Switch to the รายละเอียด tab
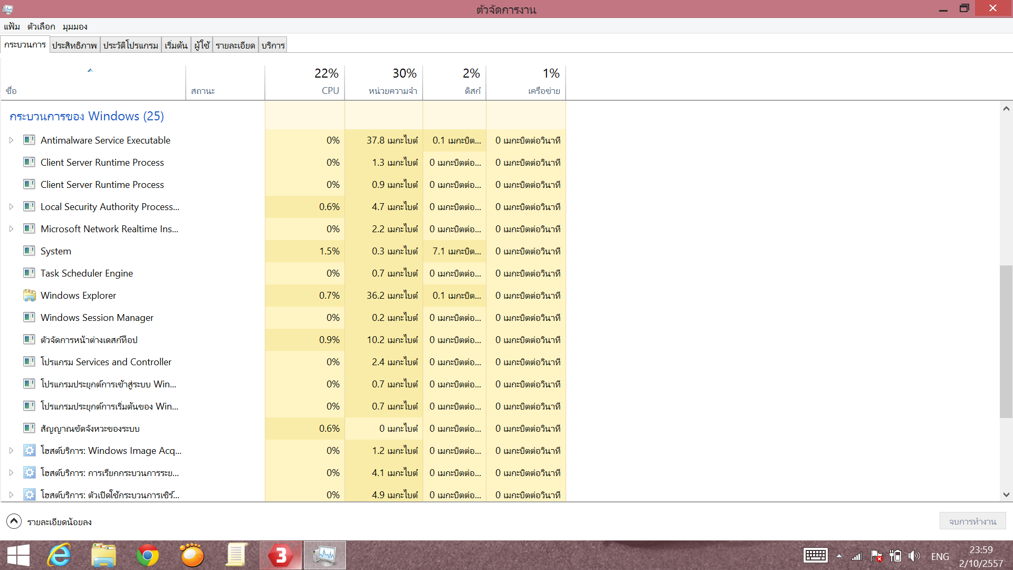Screen dimensions: 1013x570 tap(235, 45)
